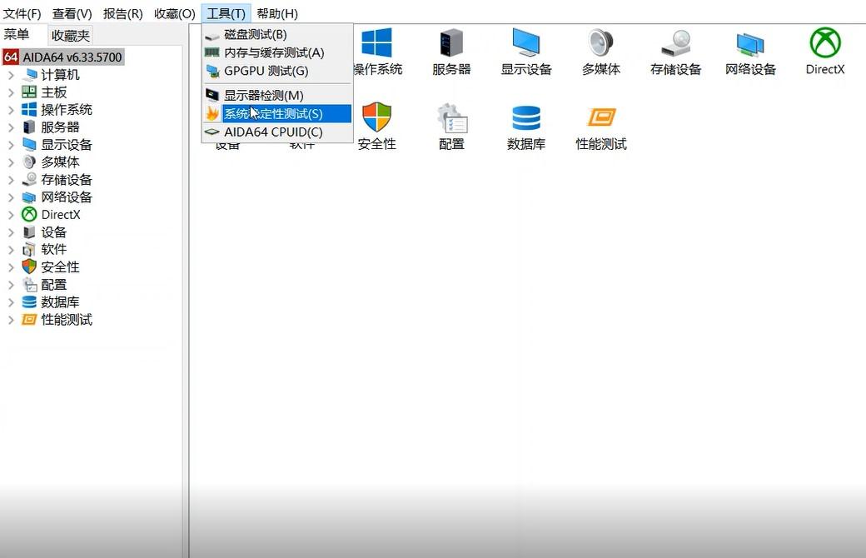Image resolution: width=866 pixels, height=558 pixels.
Task: Open the 性能测试 benchmark icon in main pane
Action: (x=601, y=117)
